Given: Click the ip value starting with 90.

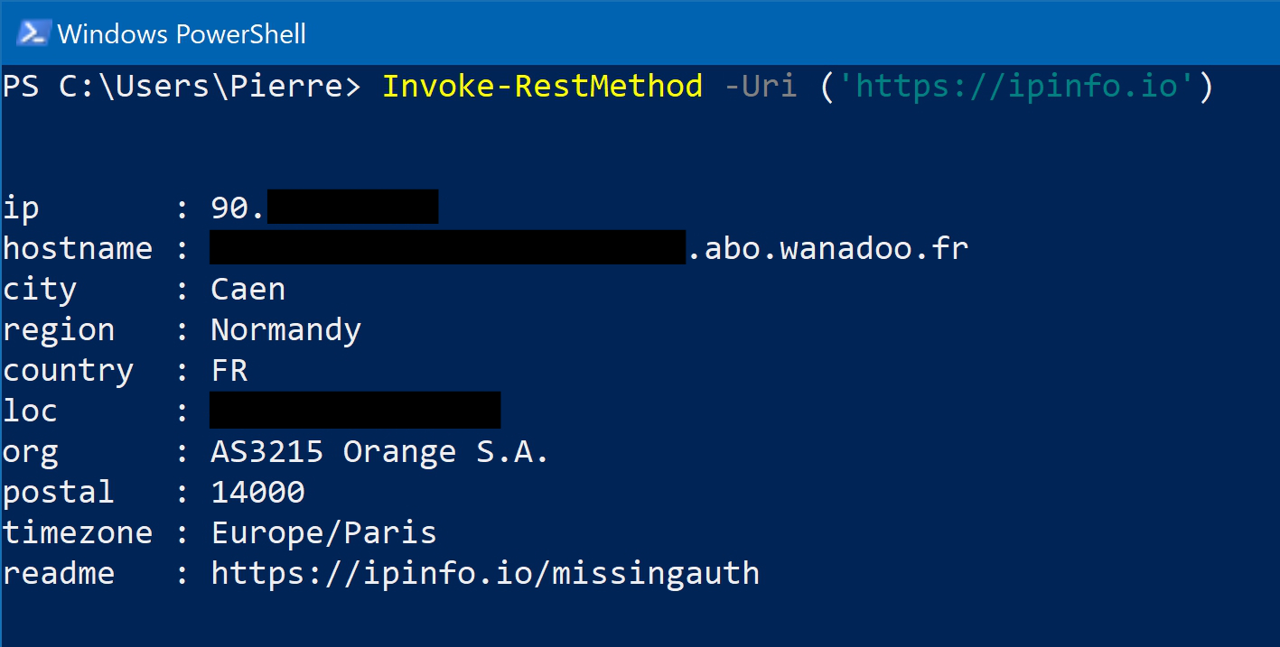Looking at the screenshot, I should coord(238,208).
